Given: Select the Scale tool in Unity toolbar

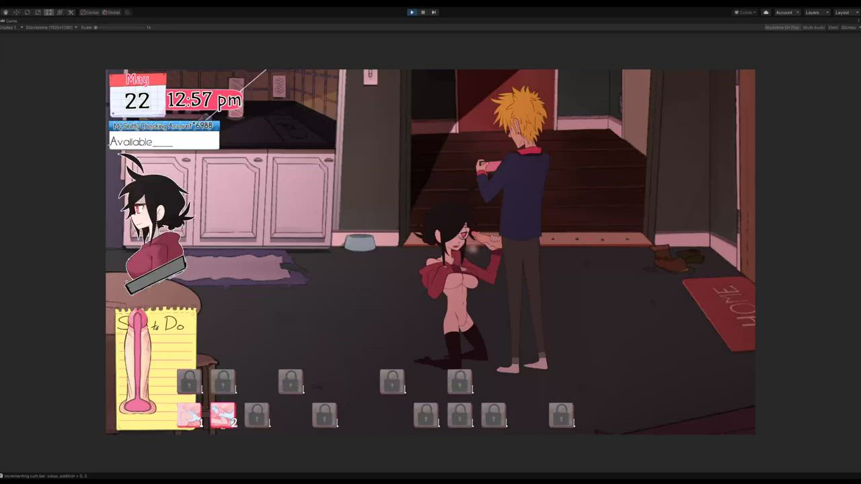Looking at the screenshot, I should 38,12.
